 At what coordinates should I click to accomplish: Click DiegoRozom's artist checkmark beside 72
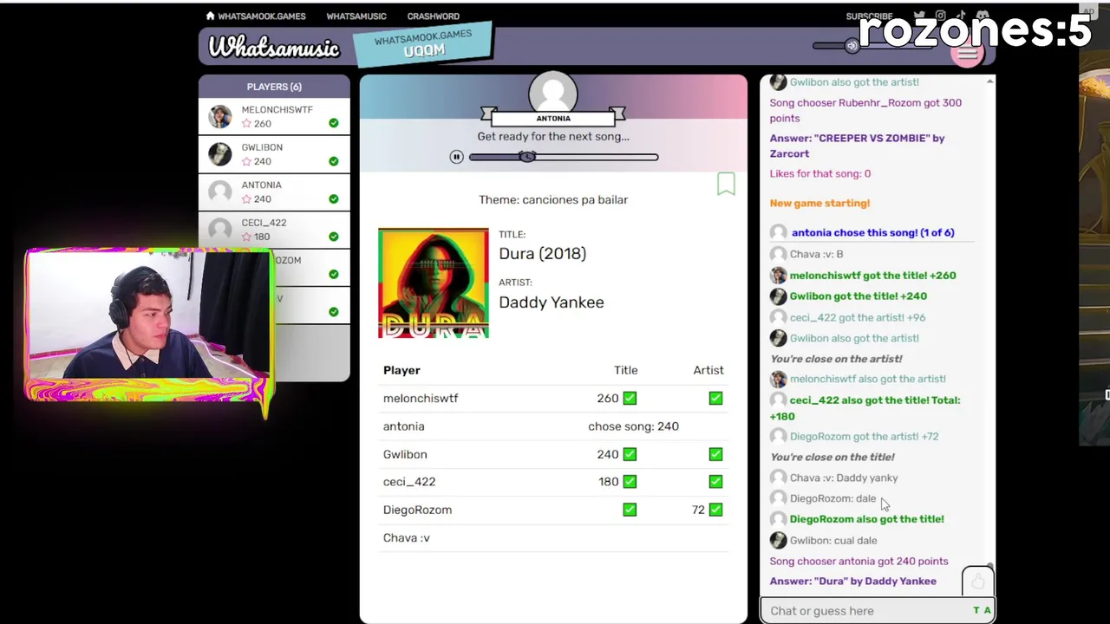(x=715, y=510)
